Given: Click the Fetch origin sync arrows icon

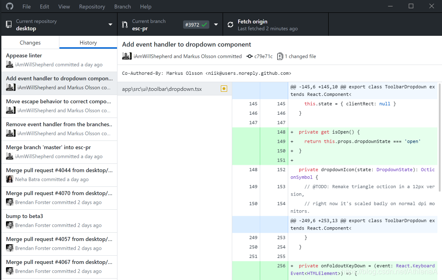Looking at the screenshot, I should point(230,24).
